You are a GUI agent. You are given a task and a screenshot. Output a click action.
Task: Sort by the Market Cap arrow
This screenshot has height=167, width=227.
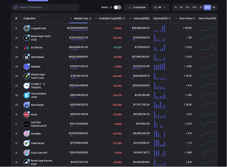pos(71,18)
